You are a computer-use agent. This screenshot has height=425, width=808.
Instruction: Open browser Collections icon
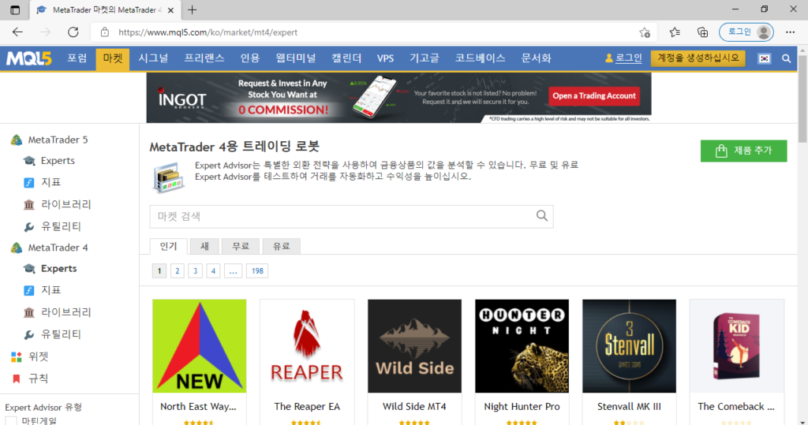coord(702,32)
